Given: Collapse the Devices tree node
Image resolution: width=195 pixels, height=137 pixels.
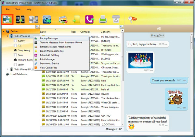Looking at the screenshot, I should [x=3, y=31].
